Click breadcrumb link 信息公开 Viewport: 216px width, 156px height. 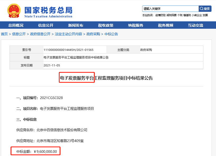pos(19,34)
